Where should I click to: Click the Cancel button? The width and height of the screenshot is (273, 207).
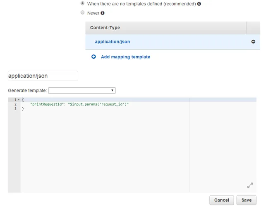tap(222, 200)
